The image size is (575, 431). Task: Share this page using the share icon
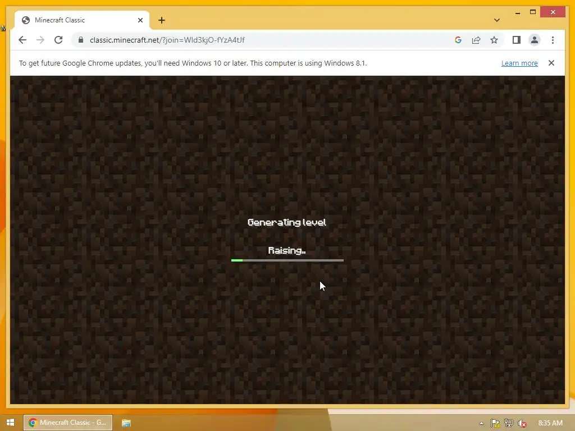pos(476,40)
